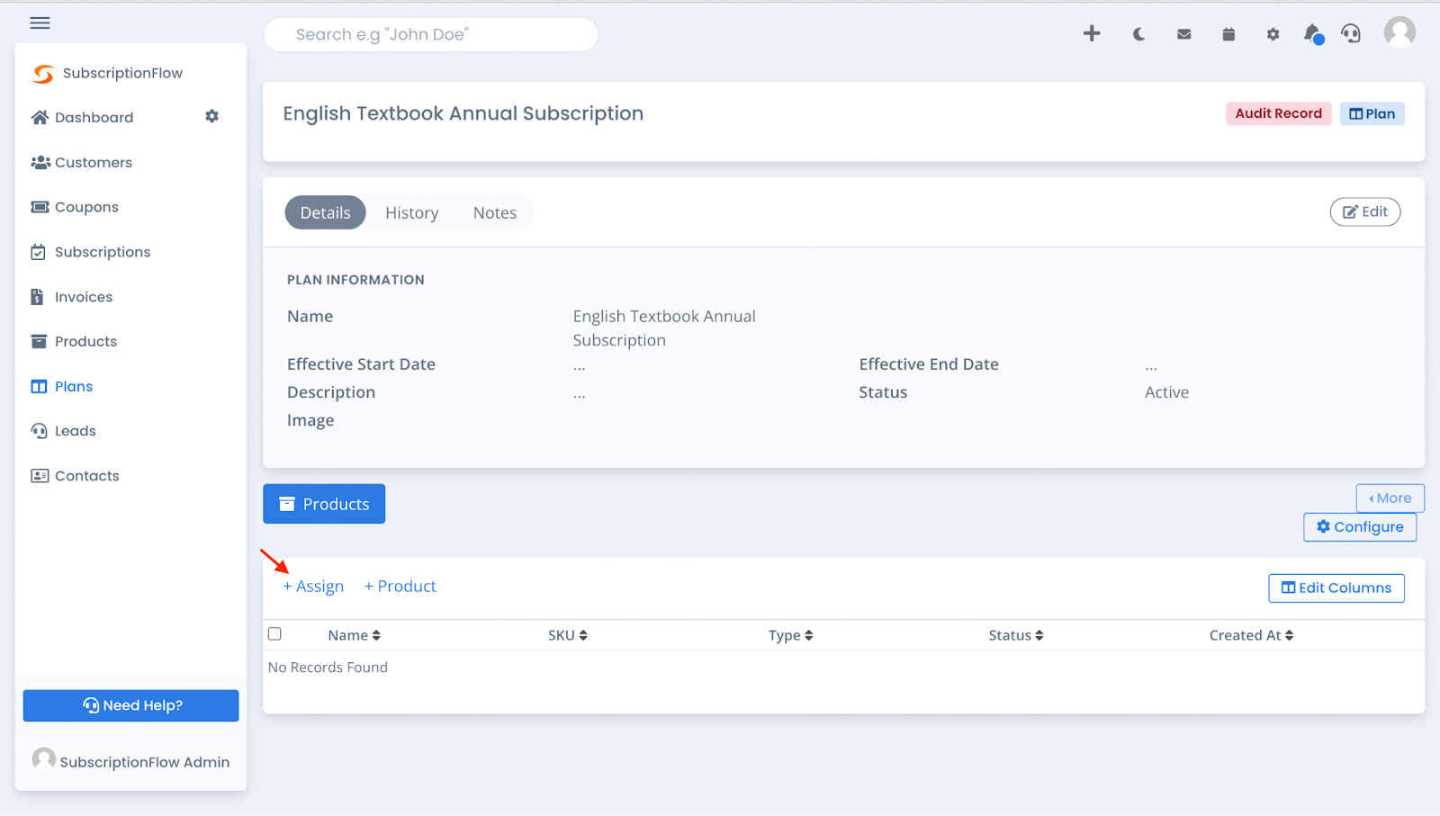
Task: Open Contacts in sidebar
Action: click(76, 476)
